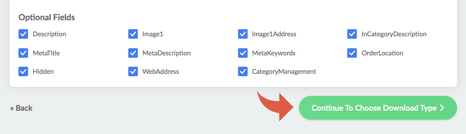
Task: Click the CategoryManagement label
Action: coord(284,71)
